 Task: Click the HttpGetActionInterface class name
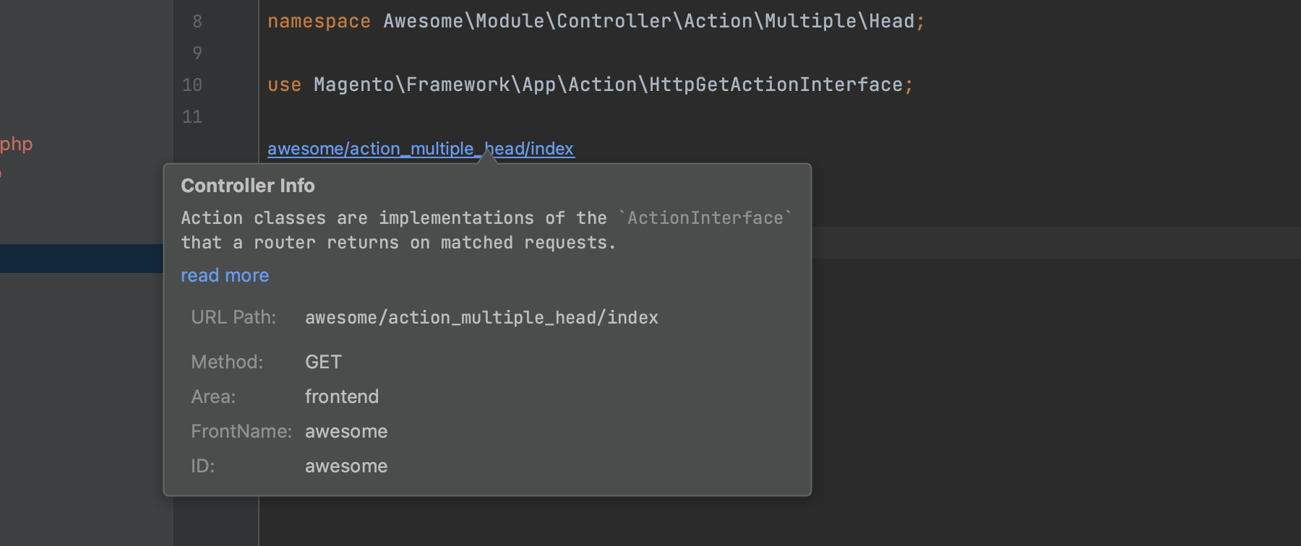[x=776, y=85]
